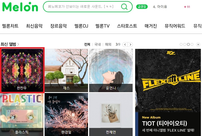Go to previous album page arrow
202x136 pixels.
click(125, 44)
